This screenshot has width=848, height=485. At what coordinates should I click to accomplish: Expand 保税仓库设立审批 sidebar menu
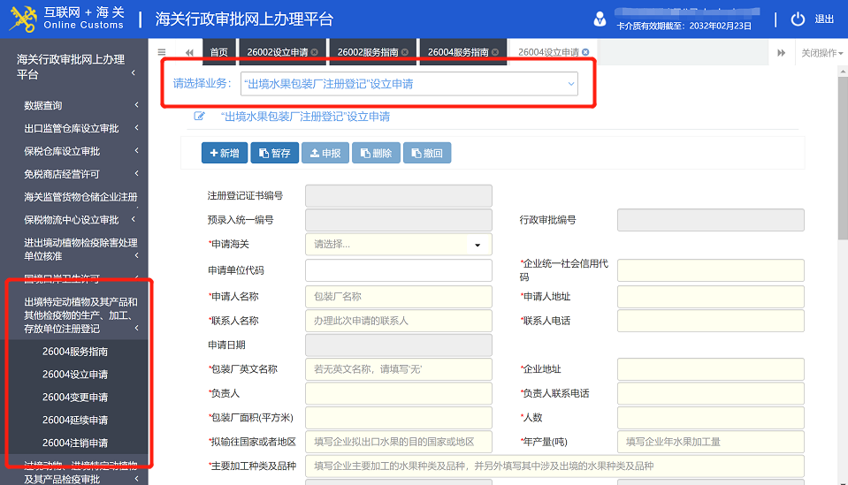74,151
